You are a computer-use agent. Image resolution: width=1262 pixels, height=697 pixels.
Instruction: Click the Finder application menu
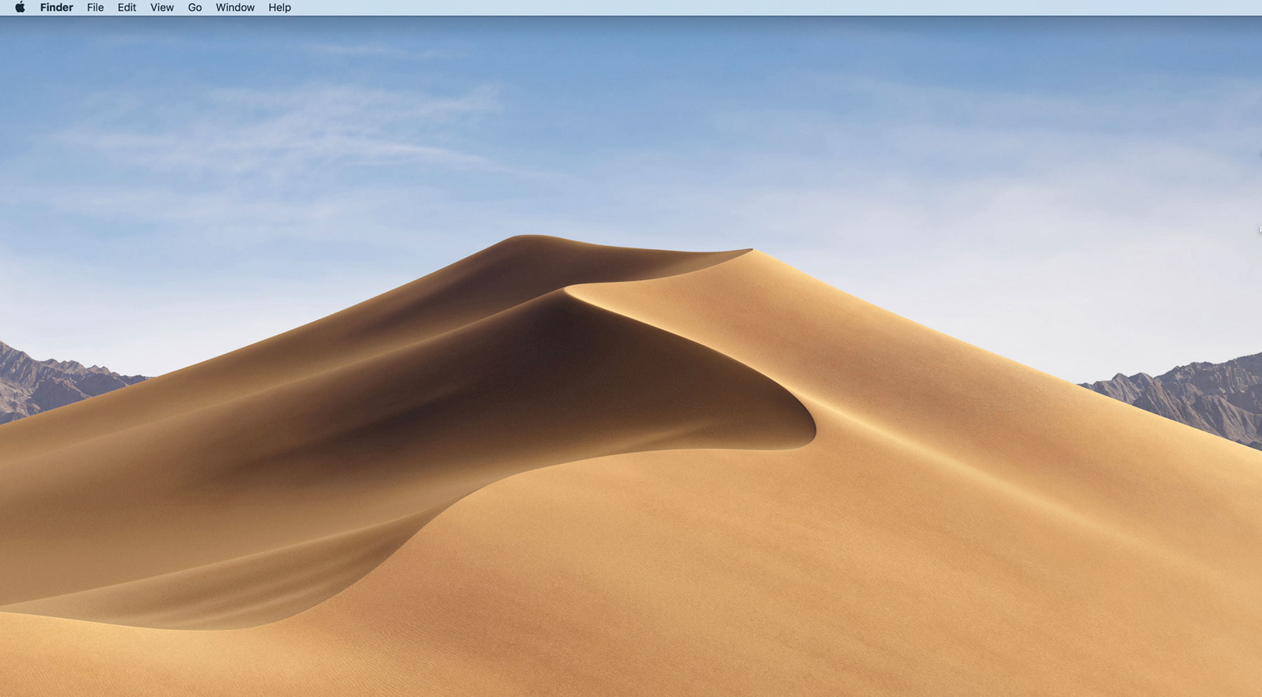pyautogui.click(x=57, y=7)
